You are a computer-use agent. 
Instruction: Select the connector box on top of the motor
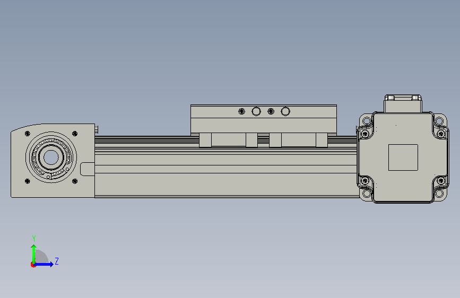pyautogui.click(x=403, y=103)
